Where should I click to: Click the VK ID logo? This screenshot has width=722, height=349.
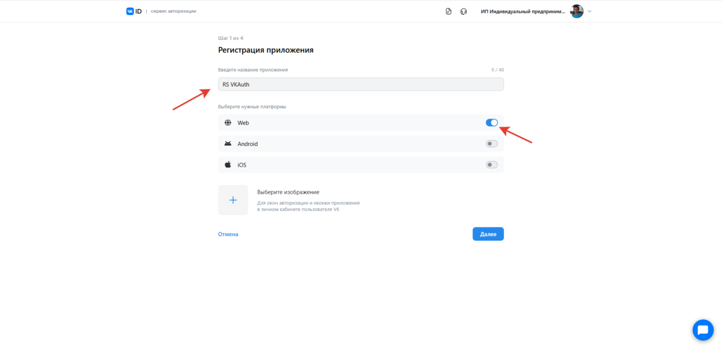click(x=134, y=11)
